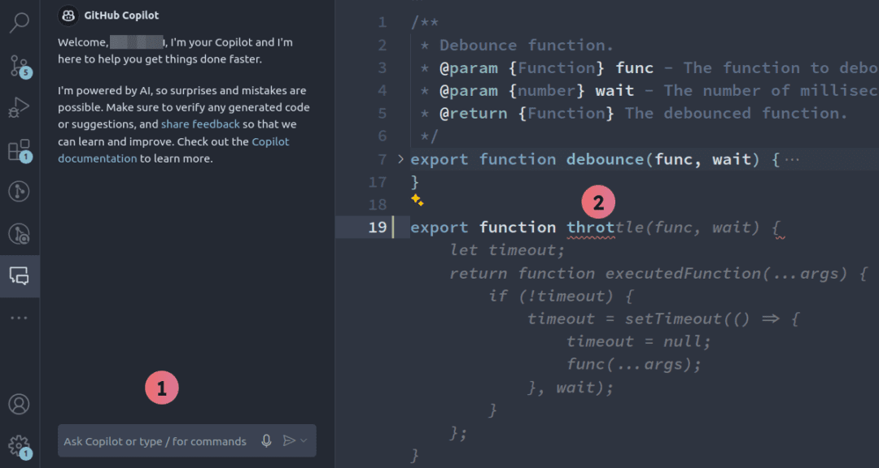
Task: Select the Copilot Chat icon in sidebar
Action: [20, 276]
